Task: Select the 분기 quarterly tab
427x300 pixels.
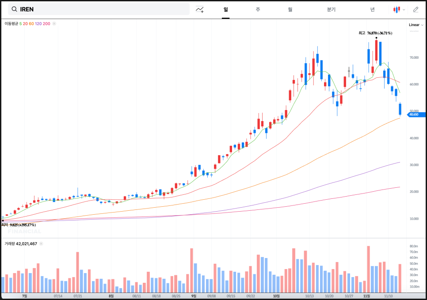Action: [x=331, y=9]
